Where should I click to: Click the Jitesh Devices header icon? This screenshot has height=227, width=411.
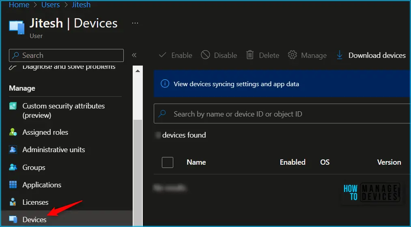[17, 27]
